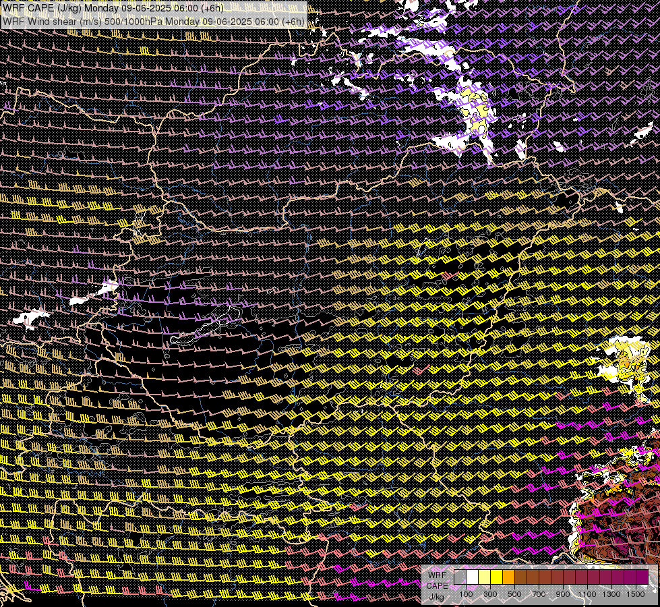Click the "J/kg" unit label in the legend

tap(436, 597)
